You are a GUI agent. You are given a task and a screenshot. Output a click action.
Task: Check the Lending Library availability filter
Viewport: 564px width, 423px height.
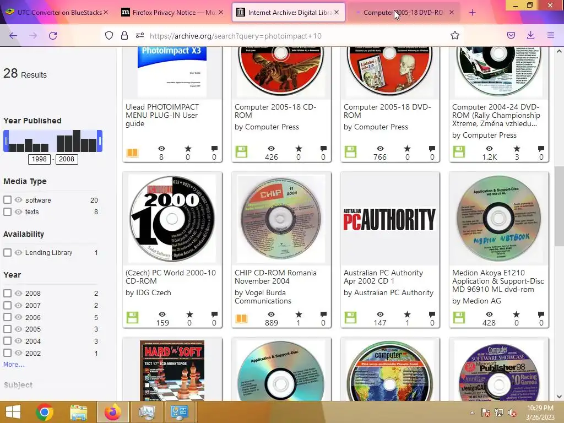pos(7,252)
